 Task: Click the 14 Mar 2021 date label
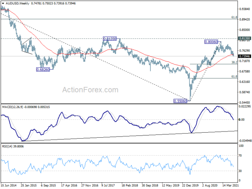[x=230, y=186]
